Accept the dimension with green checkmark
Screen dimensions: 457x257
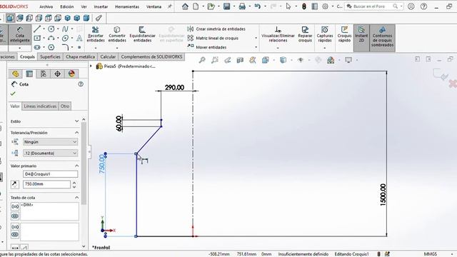tap(13, 94)
